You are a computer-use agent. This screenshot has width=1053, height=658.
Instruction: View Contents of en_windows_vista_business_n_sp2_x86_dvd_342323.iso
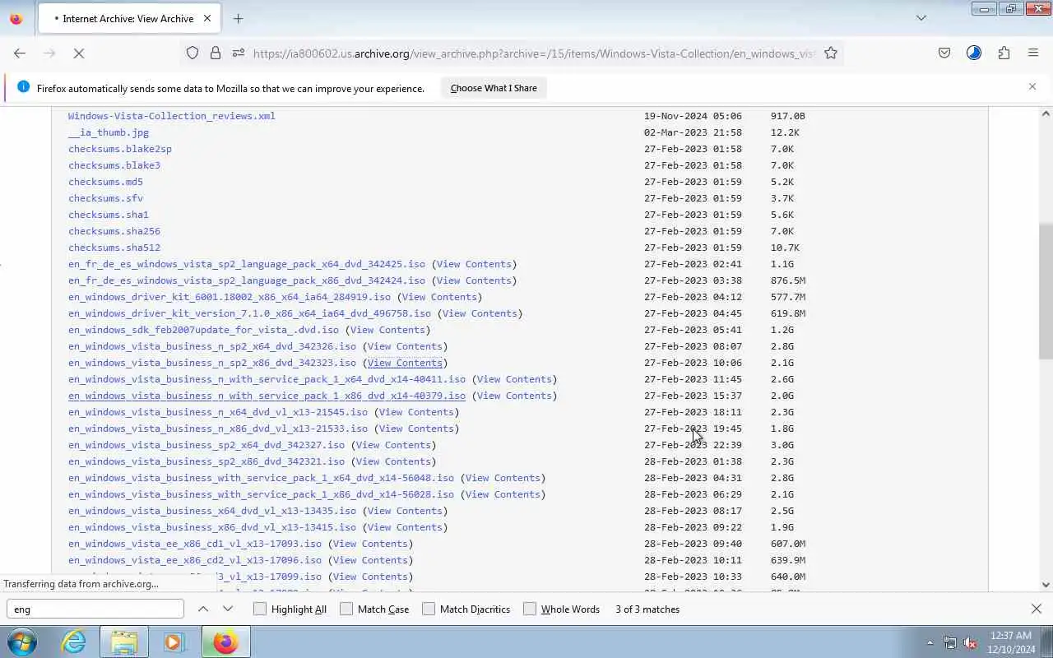405,363
